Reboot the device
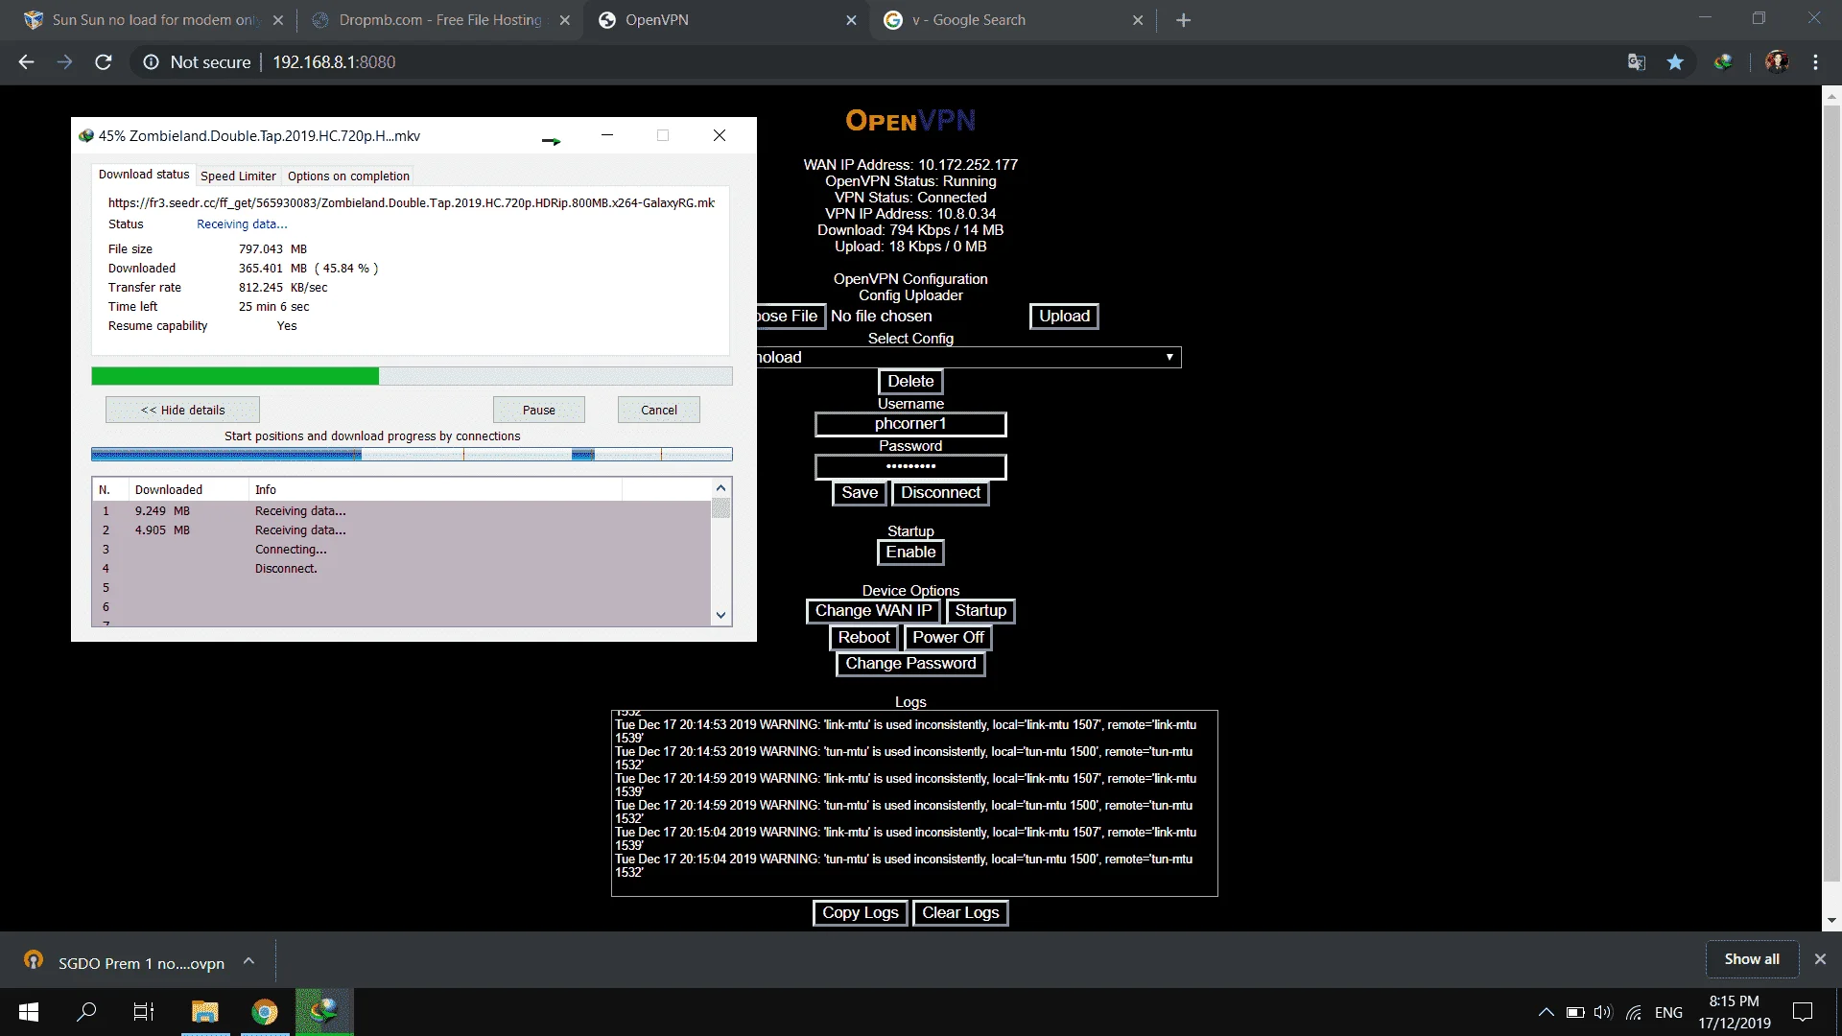The width and height of the screenshot is (1842, 1036). point(863,638)
